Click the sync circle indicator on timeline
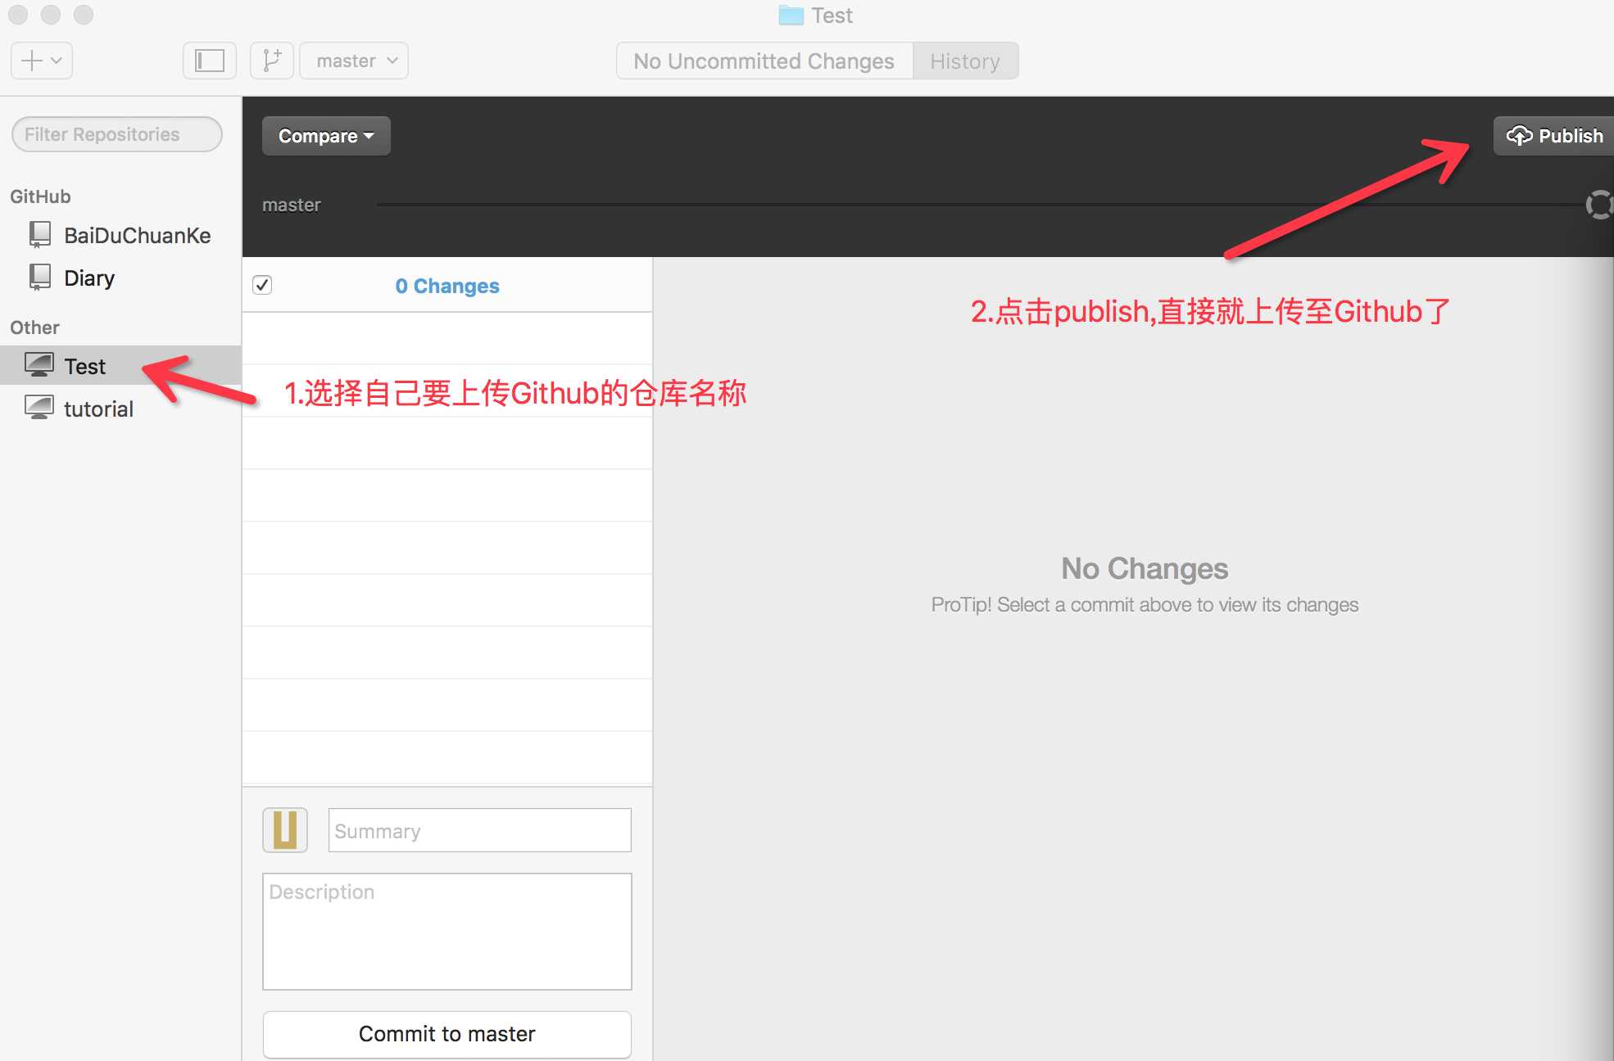 (1599, 205)
